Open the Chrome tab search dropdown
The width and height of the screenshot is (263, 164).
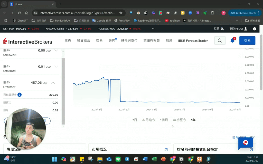click(4, 4)
